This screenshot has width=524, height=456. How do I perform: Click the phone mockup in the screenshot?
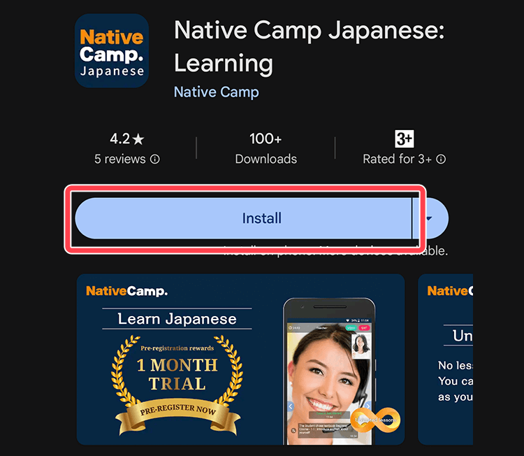(330, 371)
